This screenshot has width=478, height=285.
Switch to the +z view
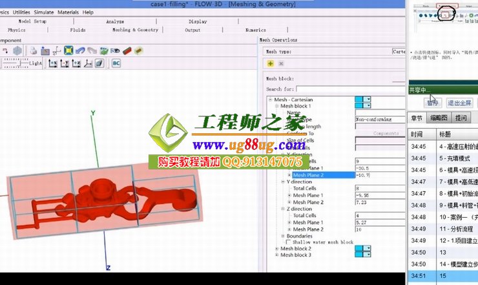point(76,63)
